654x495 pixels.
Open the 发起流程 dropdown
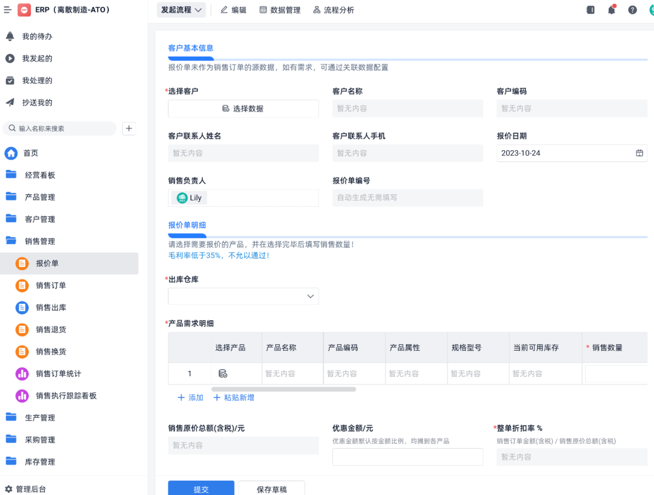(181, 10)
